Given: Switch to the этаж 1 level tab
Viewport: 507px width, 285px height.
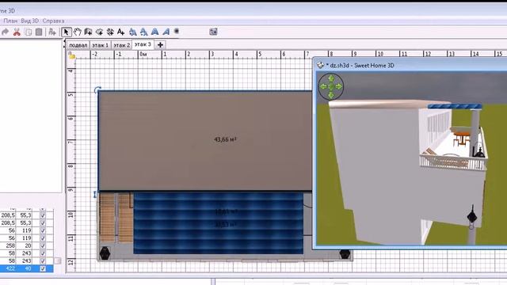Looking at the screenshot, I should (101, 45).
